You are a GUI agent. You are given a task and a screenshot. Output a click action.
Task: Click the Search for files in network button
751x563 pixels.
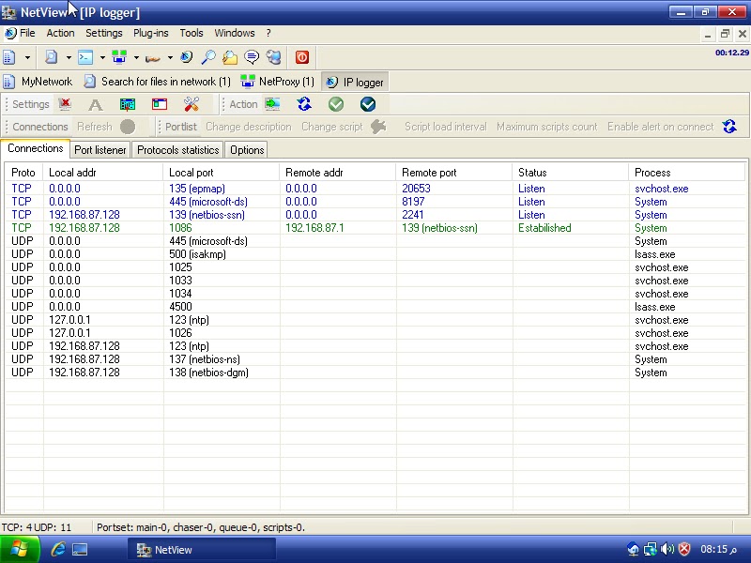click(x=160, y=82)
